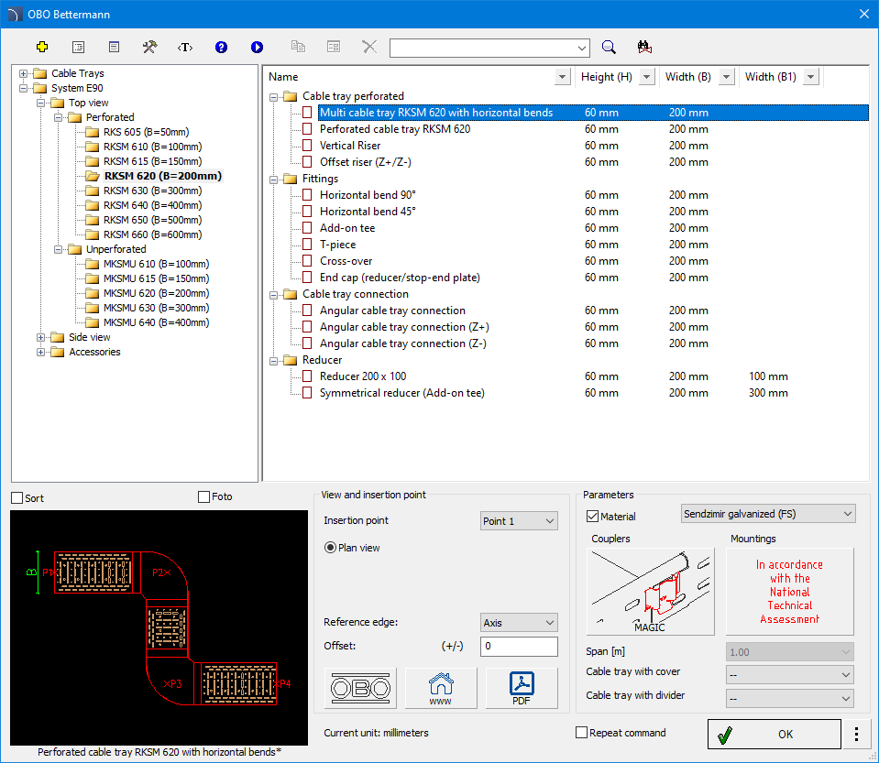Open the Insertion point dropdown

coord(519,521)
